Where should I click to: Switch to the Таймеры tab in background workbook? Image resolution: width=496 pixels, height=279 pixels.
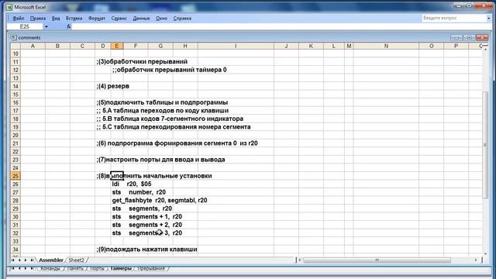pos(121,268)
